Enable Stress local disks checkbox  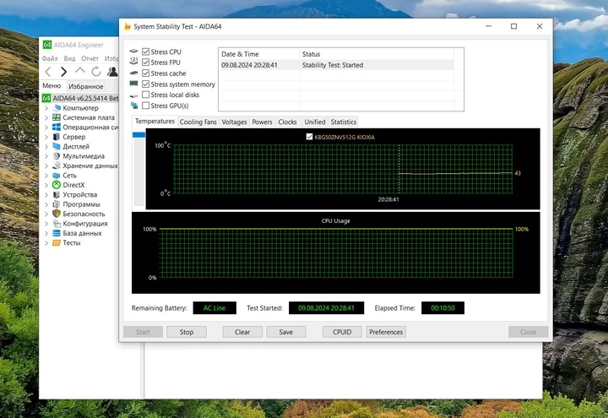click(x=146, y=95)
